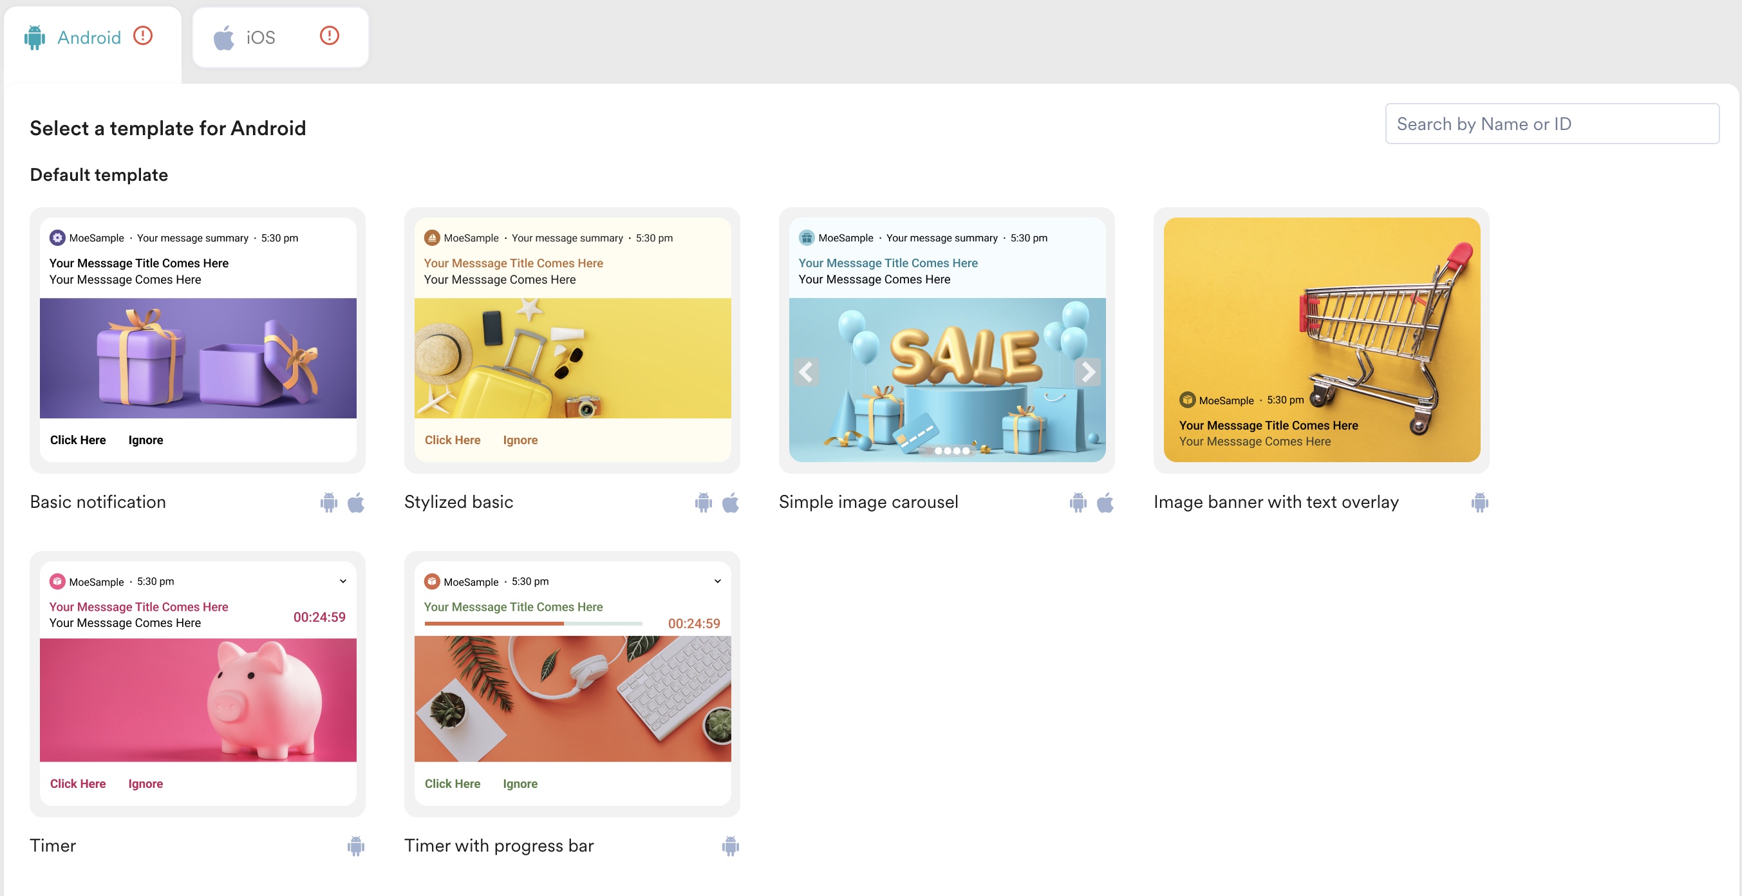This screenshot has width=1742, height=896.
Task: Switch to the iOS tab
Action: click(x=260, y=37)
